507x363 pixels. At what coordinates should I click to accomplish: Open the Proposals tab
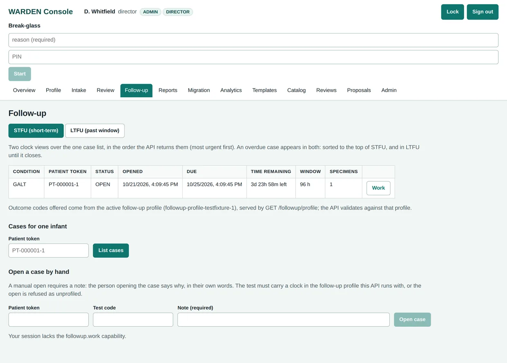click(359, 90)
